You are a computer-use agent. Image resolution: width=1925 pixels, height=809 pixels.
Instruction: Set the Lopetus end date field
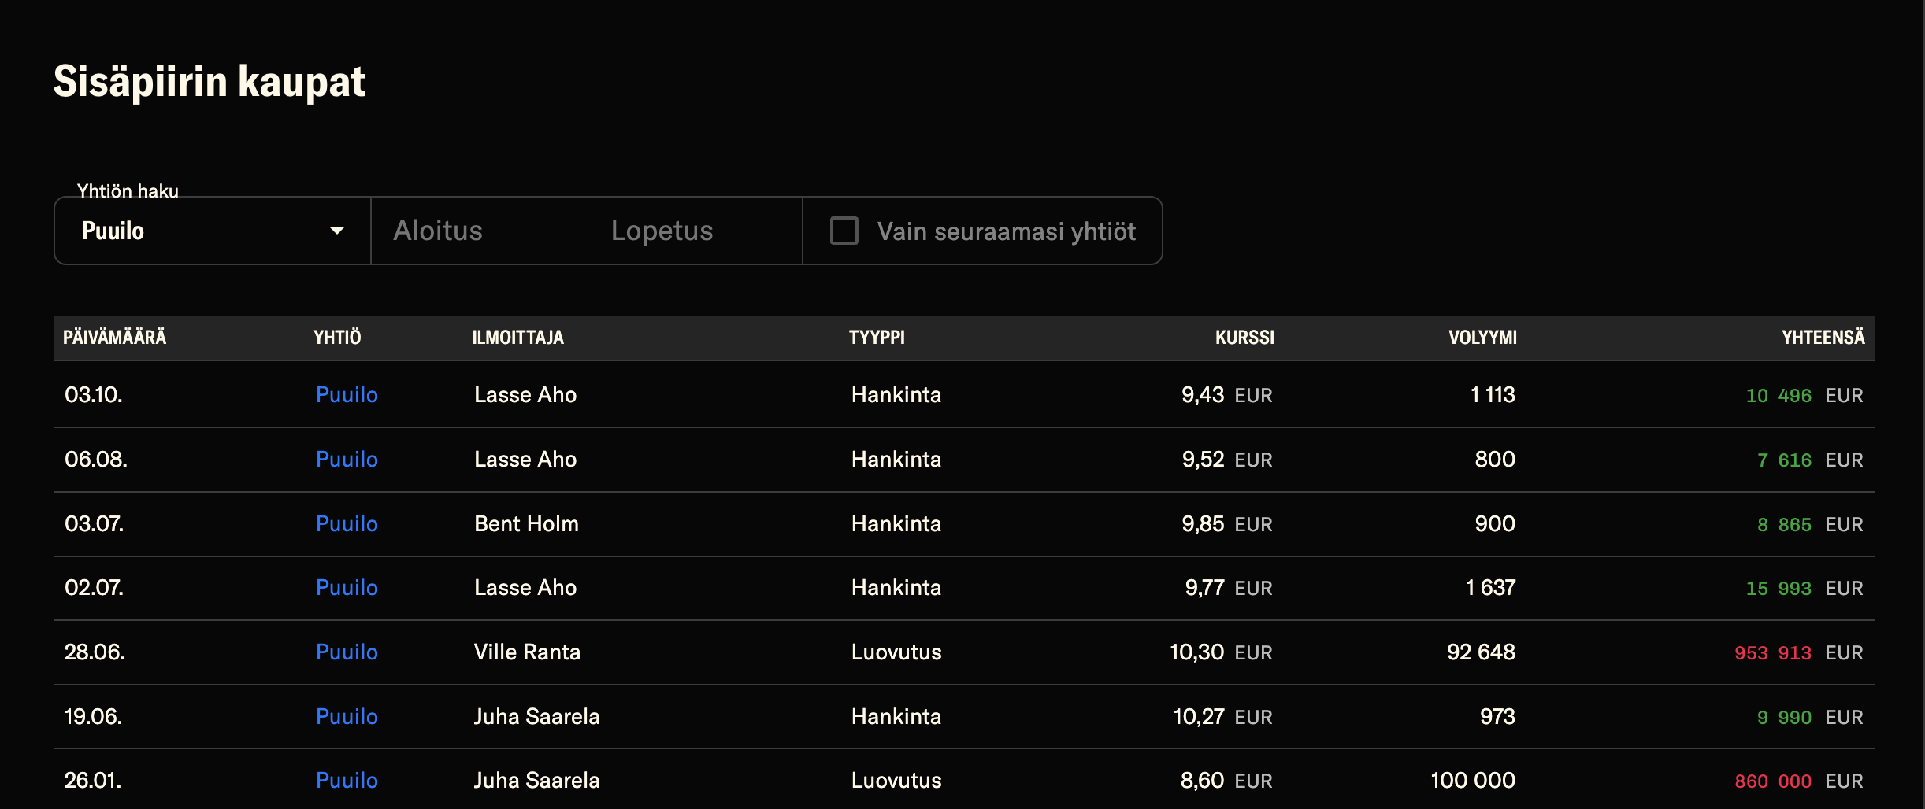(x=662, y=231)
